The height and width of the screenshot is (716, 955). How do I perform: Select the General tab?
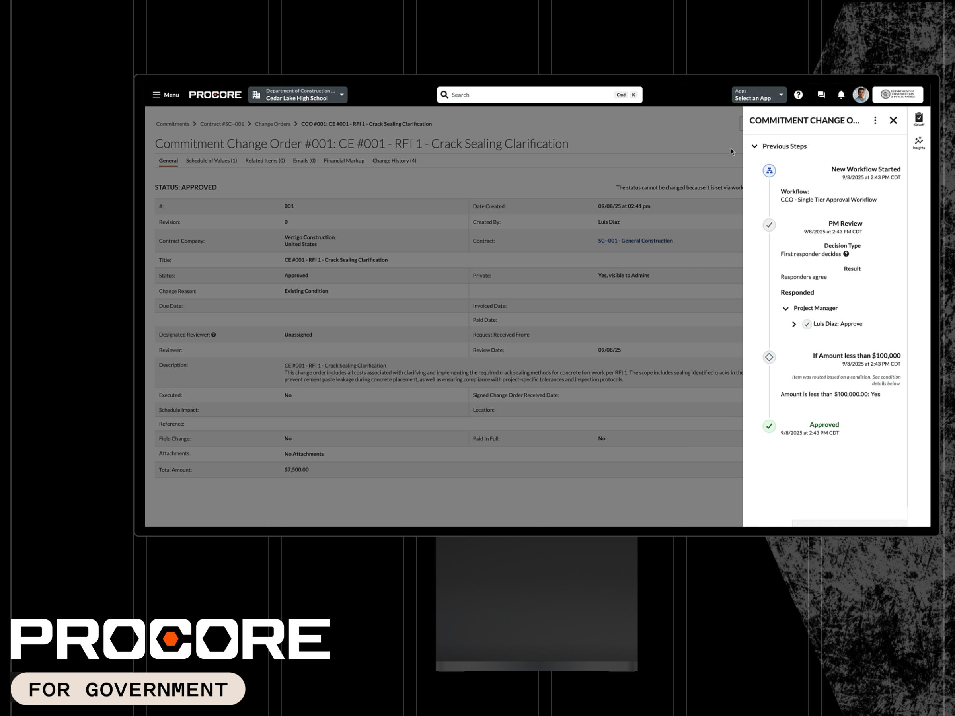point(168,161)
